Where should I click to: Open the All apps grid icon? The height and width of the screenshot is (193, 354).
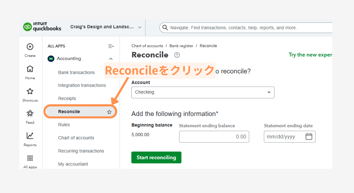click(30, 158)
